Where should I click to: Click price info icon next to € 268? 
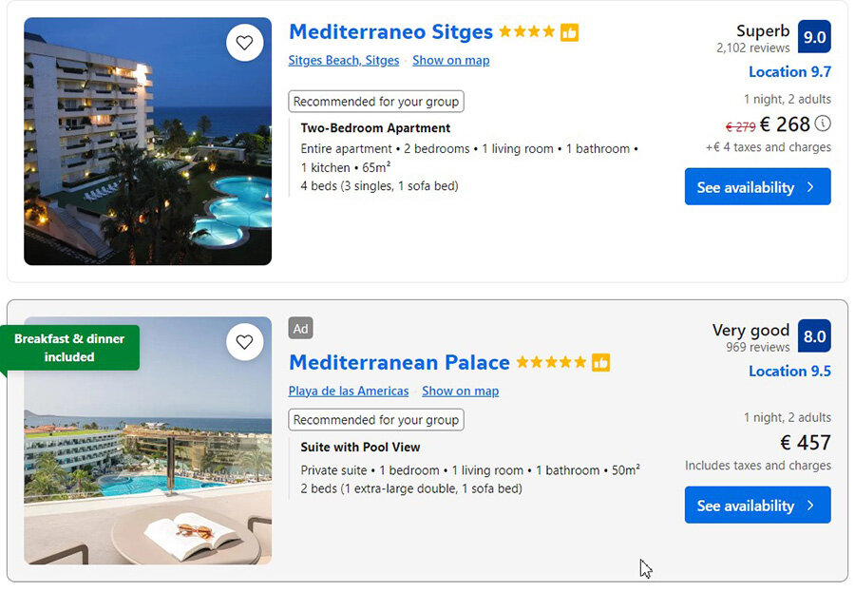click(x=823, y=124)
